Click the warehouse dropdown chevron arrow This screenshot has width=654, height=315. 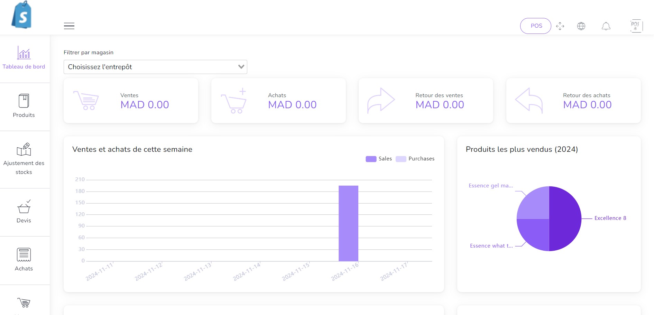[241, 67]
